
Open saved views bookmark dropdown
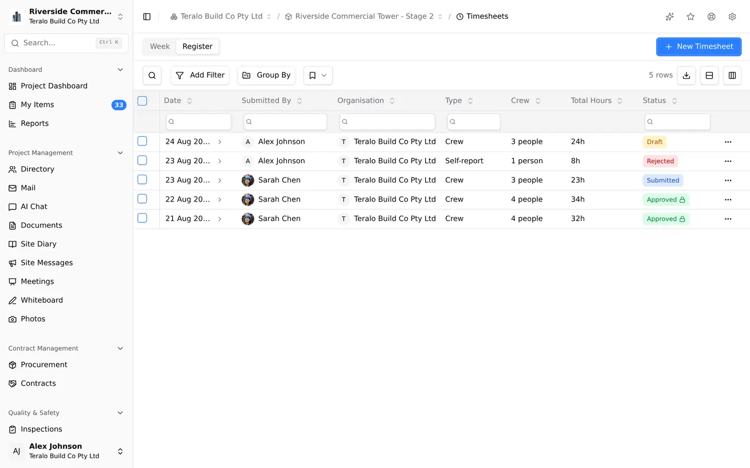[x=318, y=75]
